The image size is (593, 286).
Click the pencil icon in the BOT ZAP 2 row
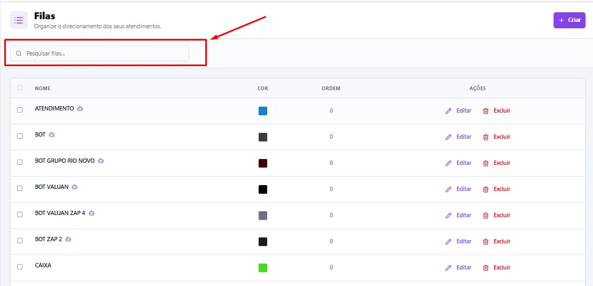(x=448, y=241)
